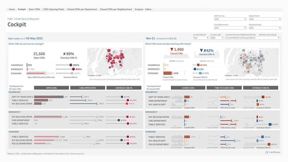Viewport: 288px width, 162px height.
Task: Click the red down-triangle beside 1,990
Action: pos(172,49)
